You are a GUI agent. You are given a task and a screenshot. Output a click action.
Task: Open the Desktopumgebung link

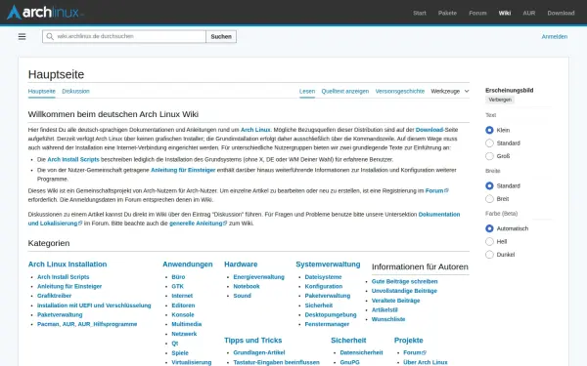pyautogui.click(x=331, y=314)
